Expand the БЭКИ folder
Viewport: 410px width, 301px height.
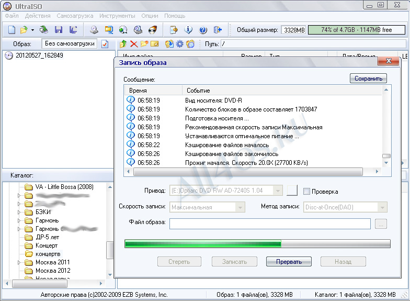tap(19, 212)
